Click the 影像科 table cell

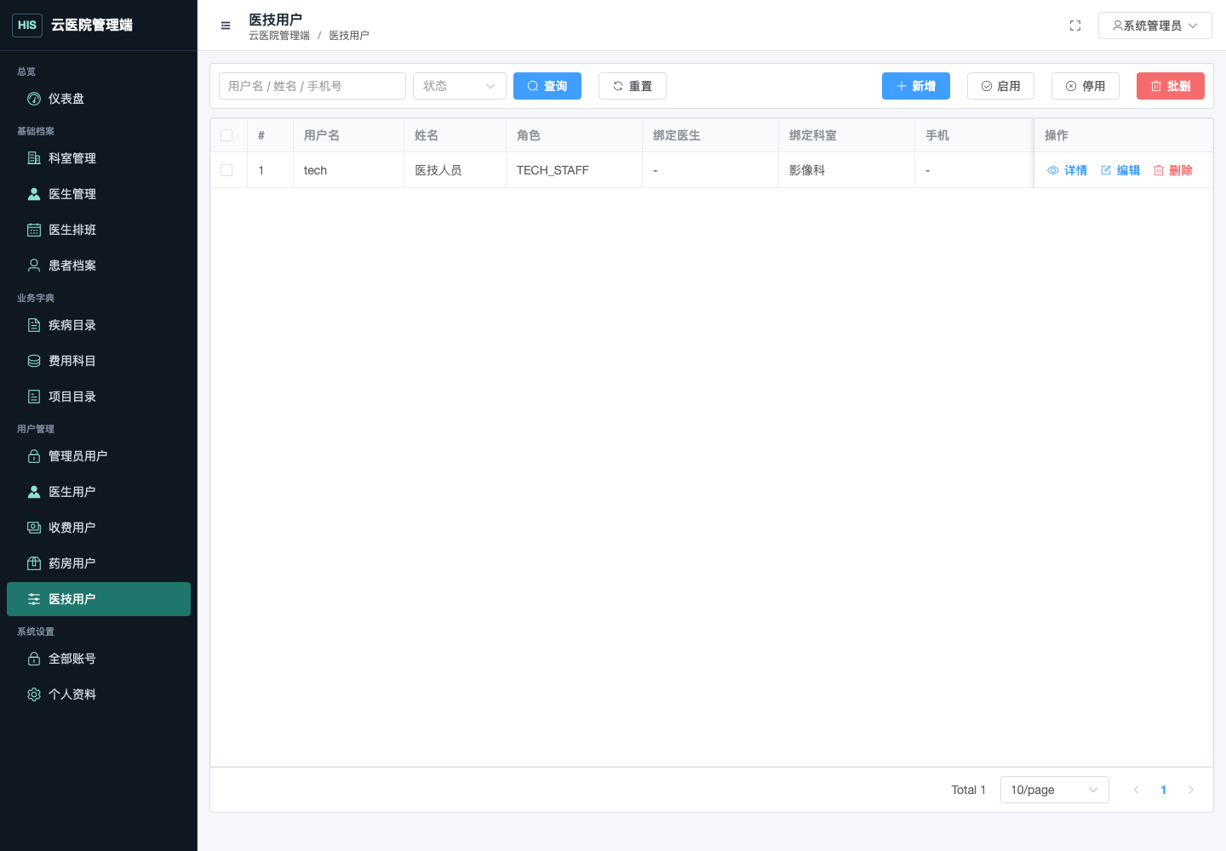click(847, 170)
